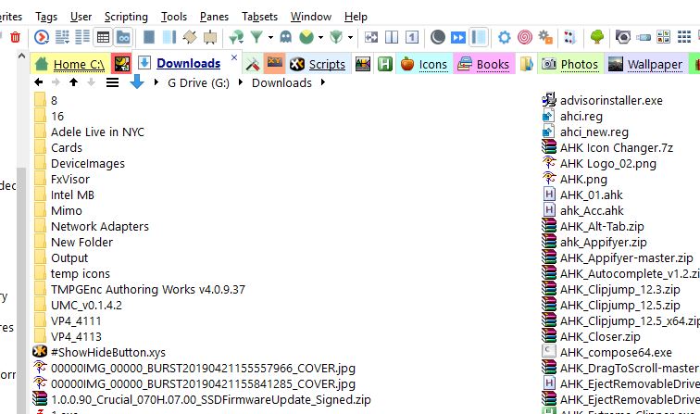Select the green H icon tab

tap(385, 64)
